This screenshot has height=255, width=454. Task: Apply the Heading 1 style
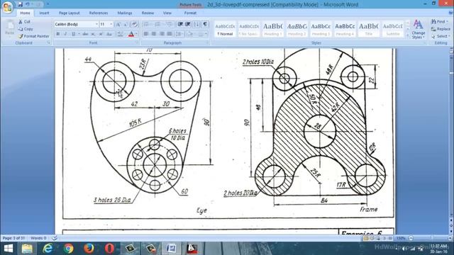pos(272,29)
